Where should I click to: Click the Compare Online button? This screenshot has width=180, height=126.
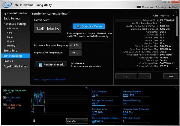(x=88, y=26)
